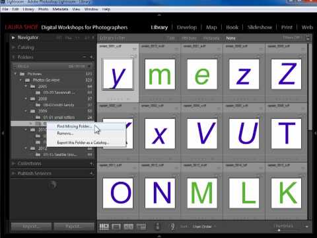Open the Library menu

(28, 9)
